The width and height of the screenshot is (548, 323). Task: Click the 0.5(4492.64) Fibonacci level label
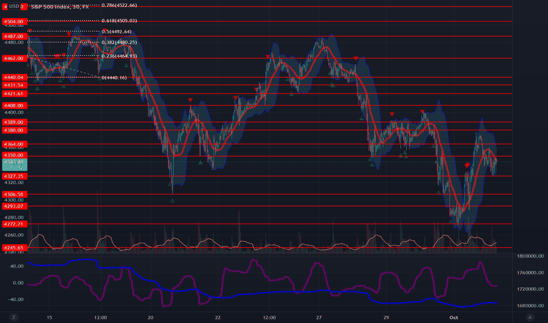[x=117, y=32]
